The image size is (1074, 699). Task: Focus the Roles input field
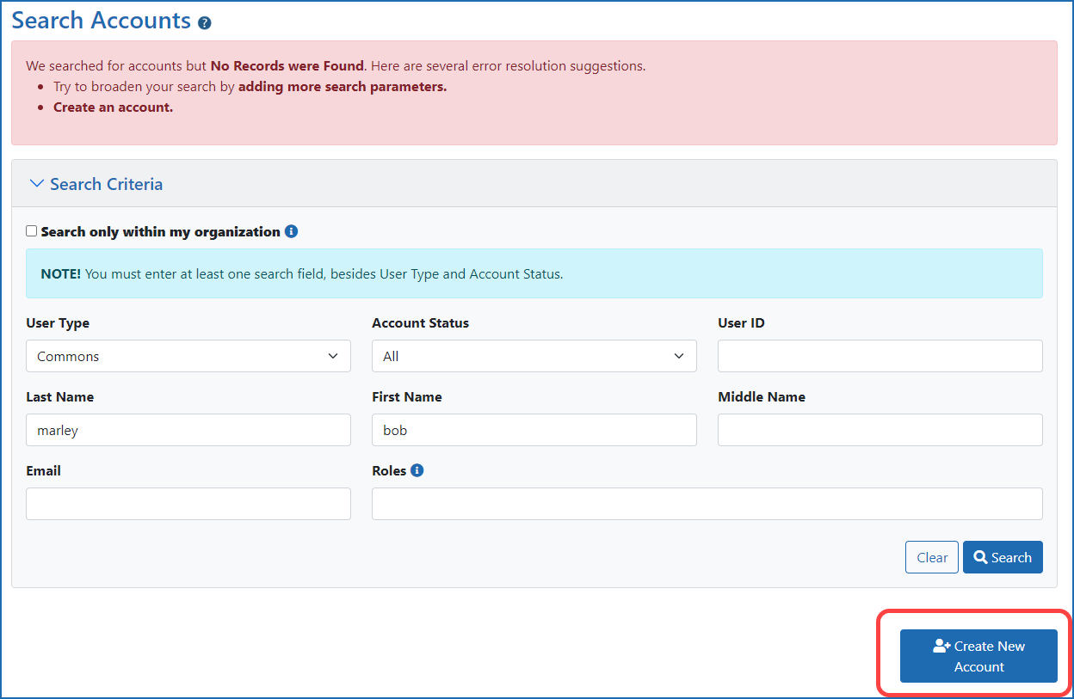coord(707,504)
